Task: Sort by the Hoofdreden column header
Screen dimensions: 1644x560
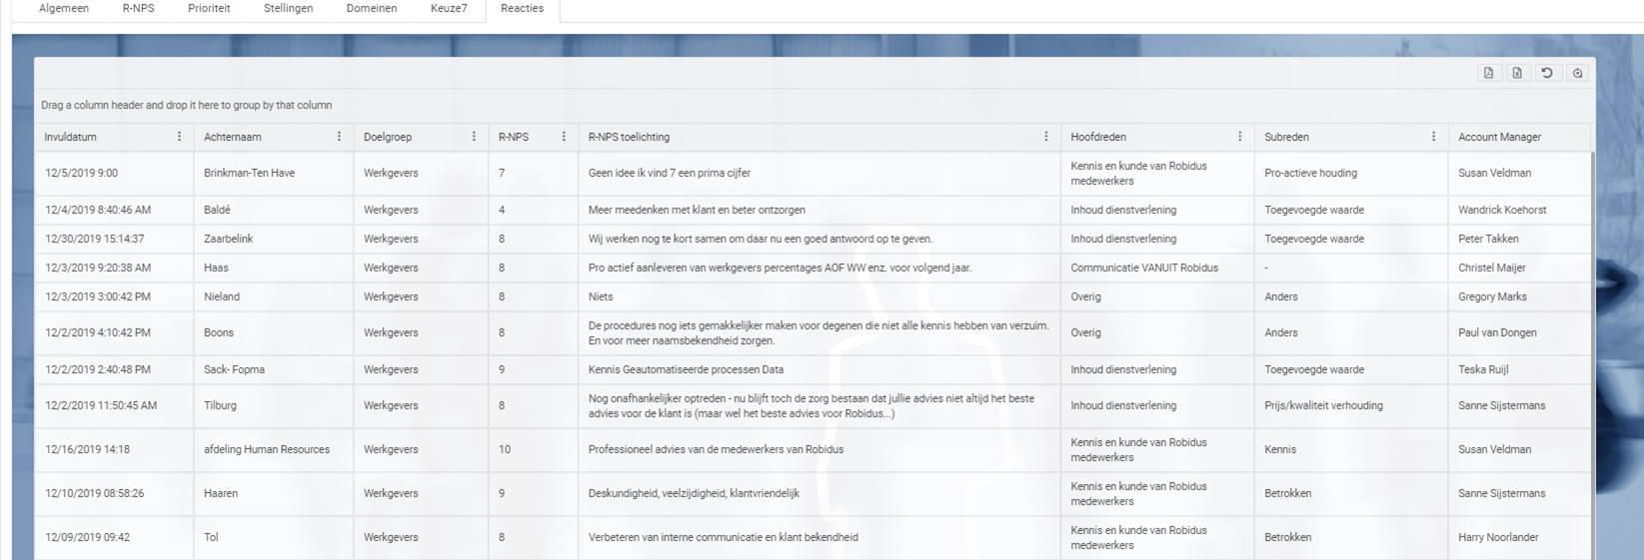Action: coord(1098,137)
